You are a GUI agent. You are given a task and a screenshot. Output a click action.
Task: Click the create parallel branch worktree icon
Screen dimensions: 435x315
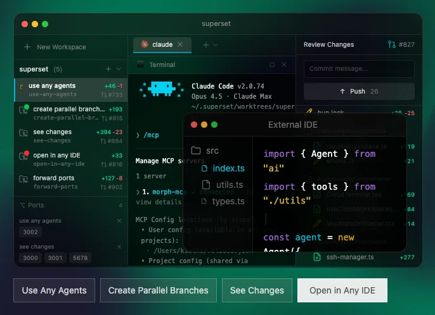pyautogui.click(x=23, y=110)
